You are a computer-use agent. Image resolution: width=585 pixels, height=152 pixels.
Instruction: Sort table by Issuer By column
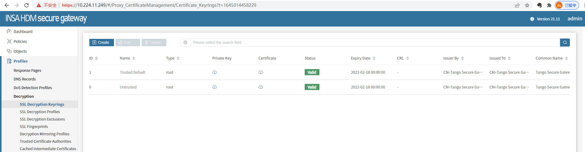(462, 58)
